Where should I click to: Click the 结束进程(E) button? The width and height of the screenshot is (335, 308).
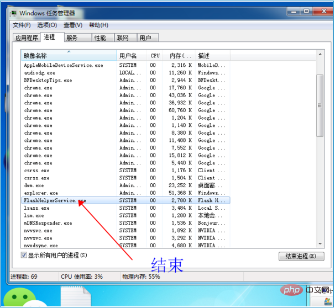point(301,256)
